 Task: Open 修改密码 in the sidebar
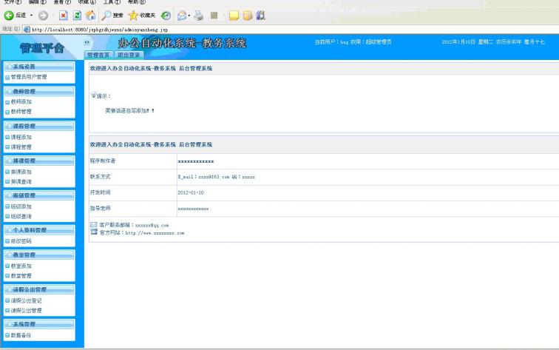[21, 240]
